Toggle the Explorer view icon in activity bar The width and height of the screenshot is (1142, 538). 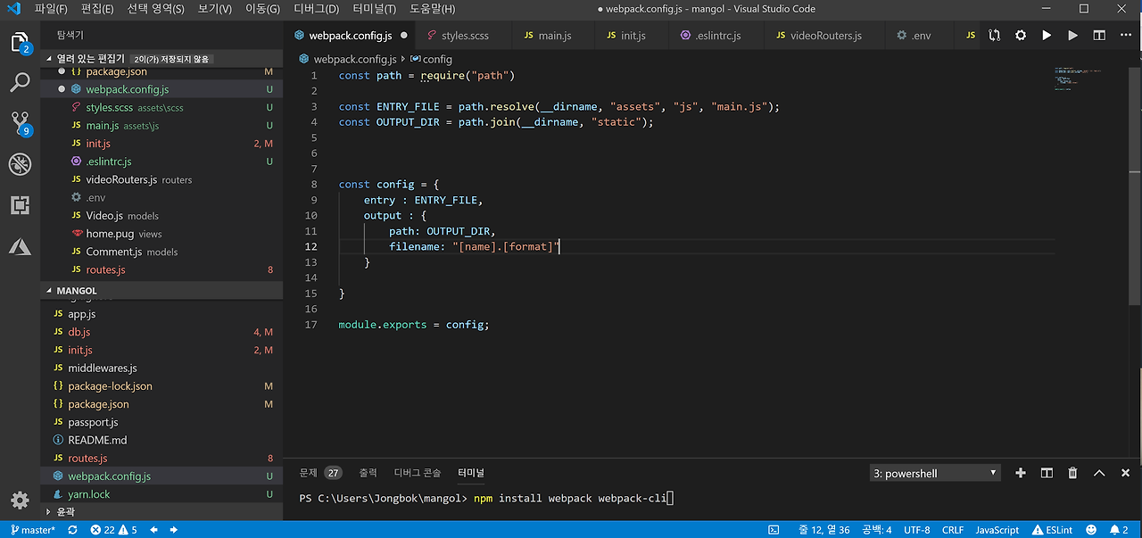(20, 42)
